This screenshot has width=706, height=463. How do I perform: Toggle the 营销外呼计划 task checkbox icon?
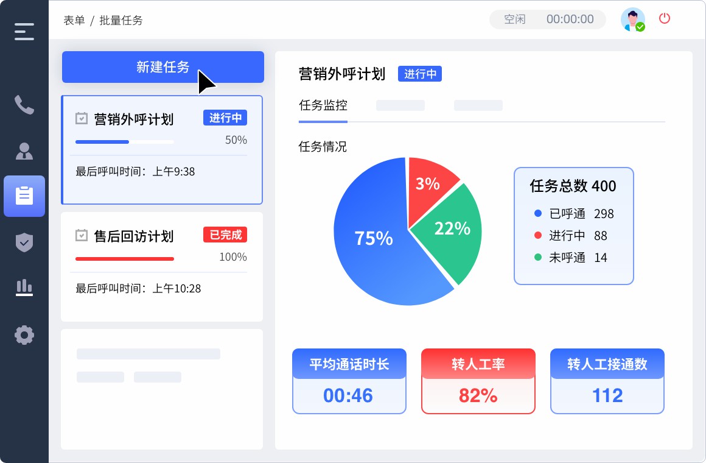(x=82, y=118)
